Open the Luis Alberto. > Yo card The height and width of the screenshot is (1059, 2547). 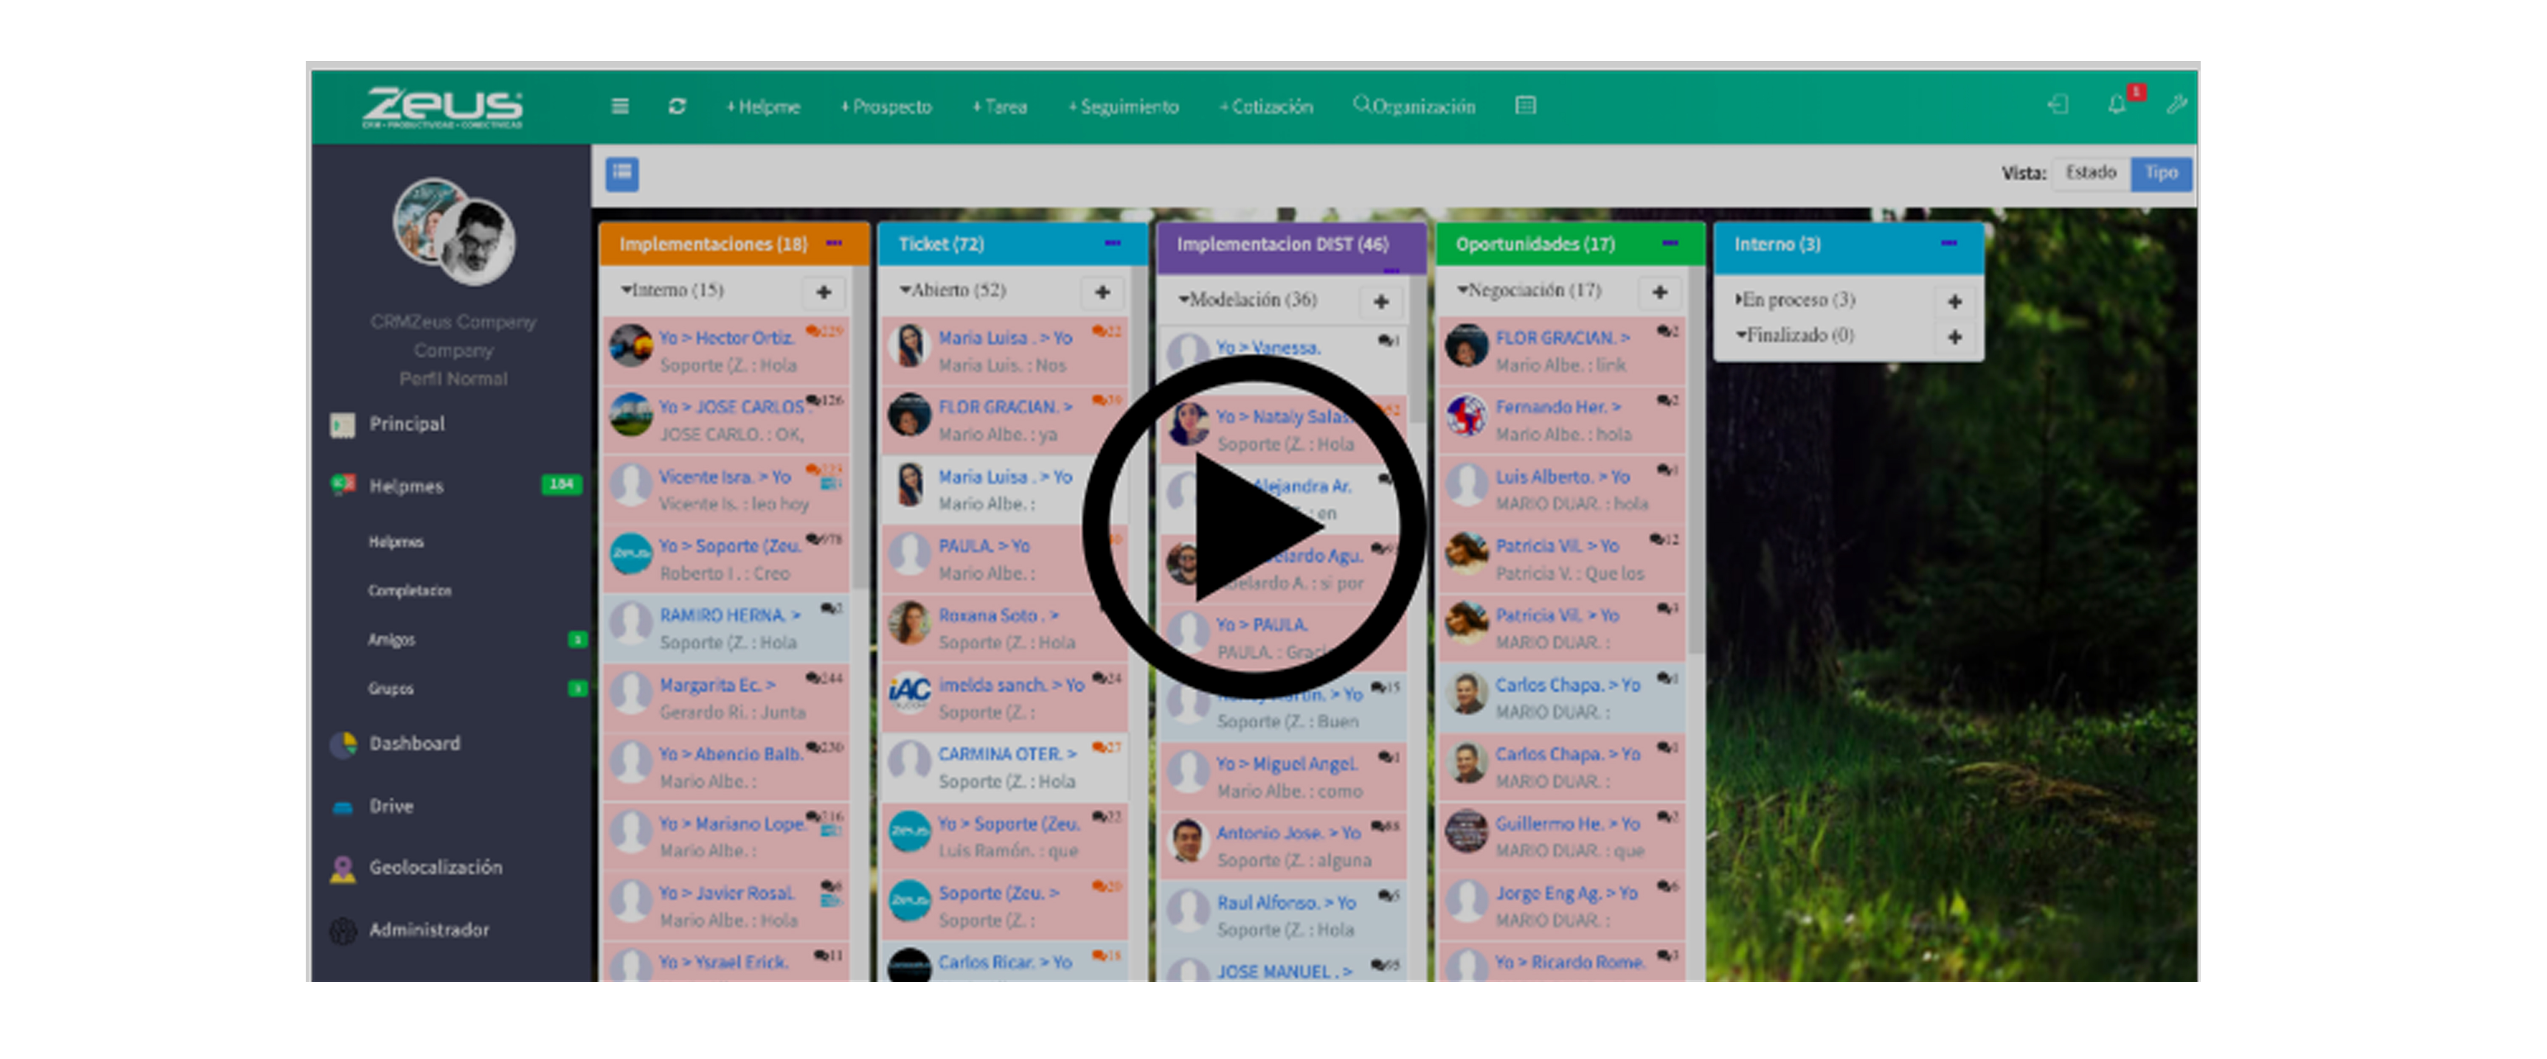click(x=1563, y=489)
